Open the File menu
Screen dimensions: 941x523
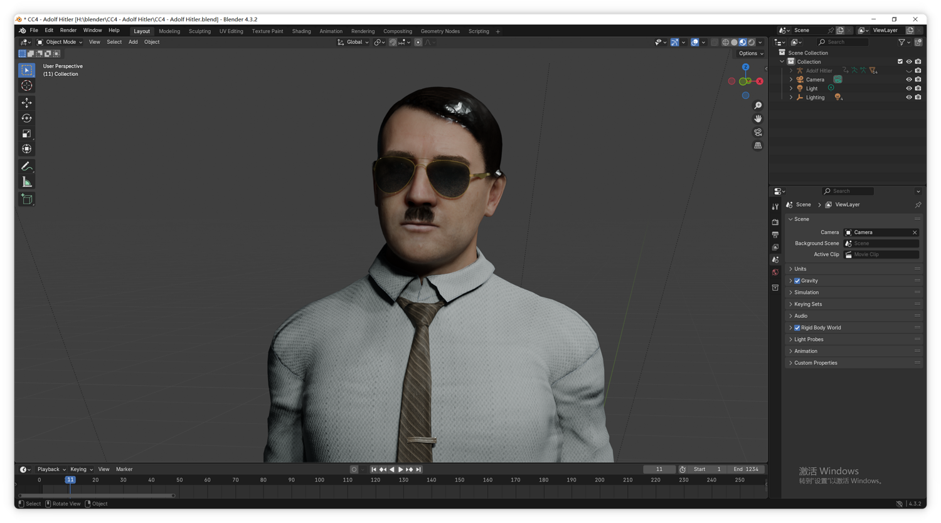34,31
